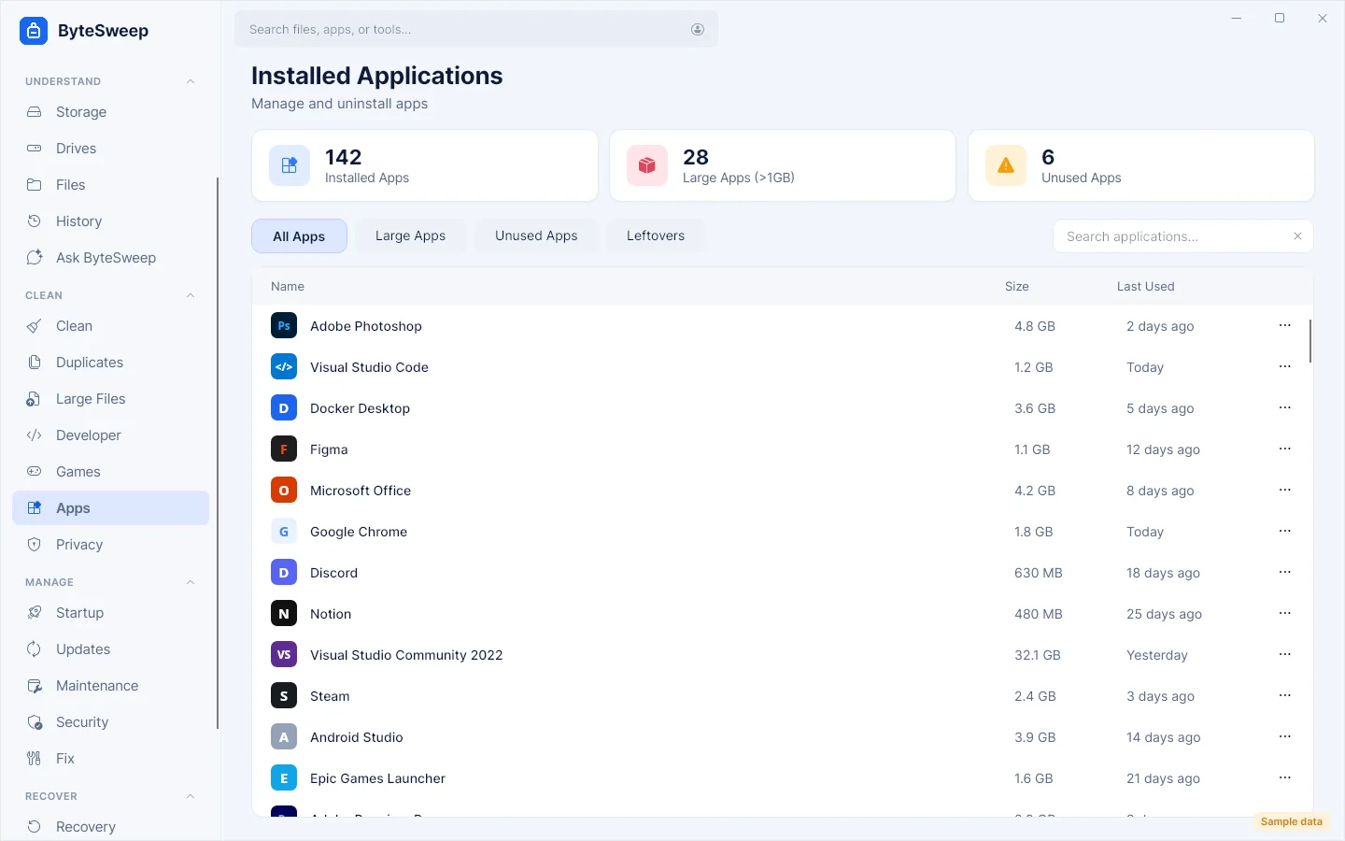The width and height of the screenshot is (1345, 841).
Task: View cleanup History
Action: coord(110,221)
